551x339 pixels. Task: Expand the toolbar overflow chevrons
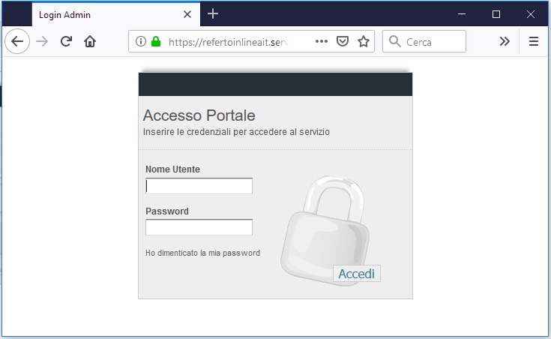point(505,41)
